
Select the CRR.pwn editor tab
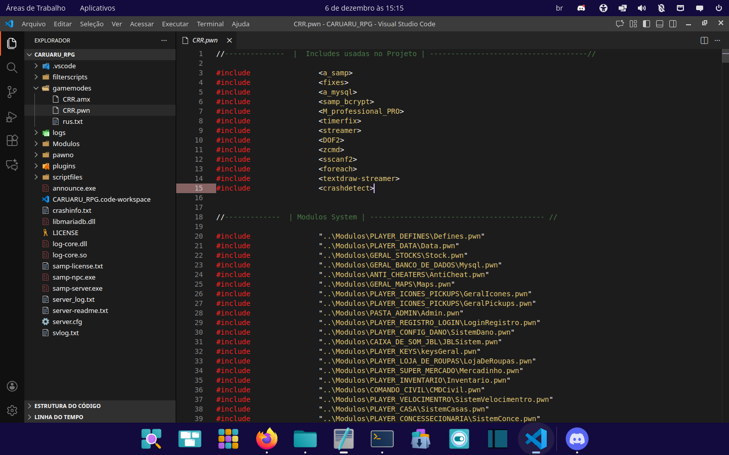(207, 40)
